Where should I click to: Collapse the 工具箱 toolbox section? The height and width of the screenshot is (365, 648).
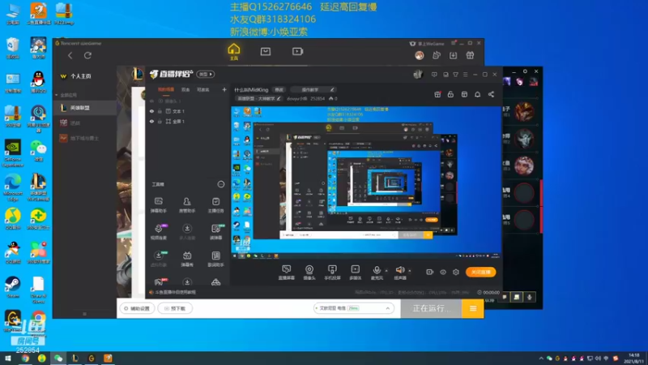pyautogui.click(x=221, y=184)
